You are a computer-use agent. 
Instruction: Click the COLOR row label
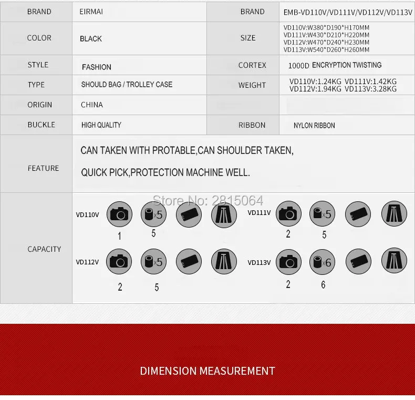tap(39, 38)
